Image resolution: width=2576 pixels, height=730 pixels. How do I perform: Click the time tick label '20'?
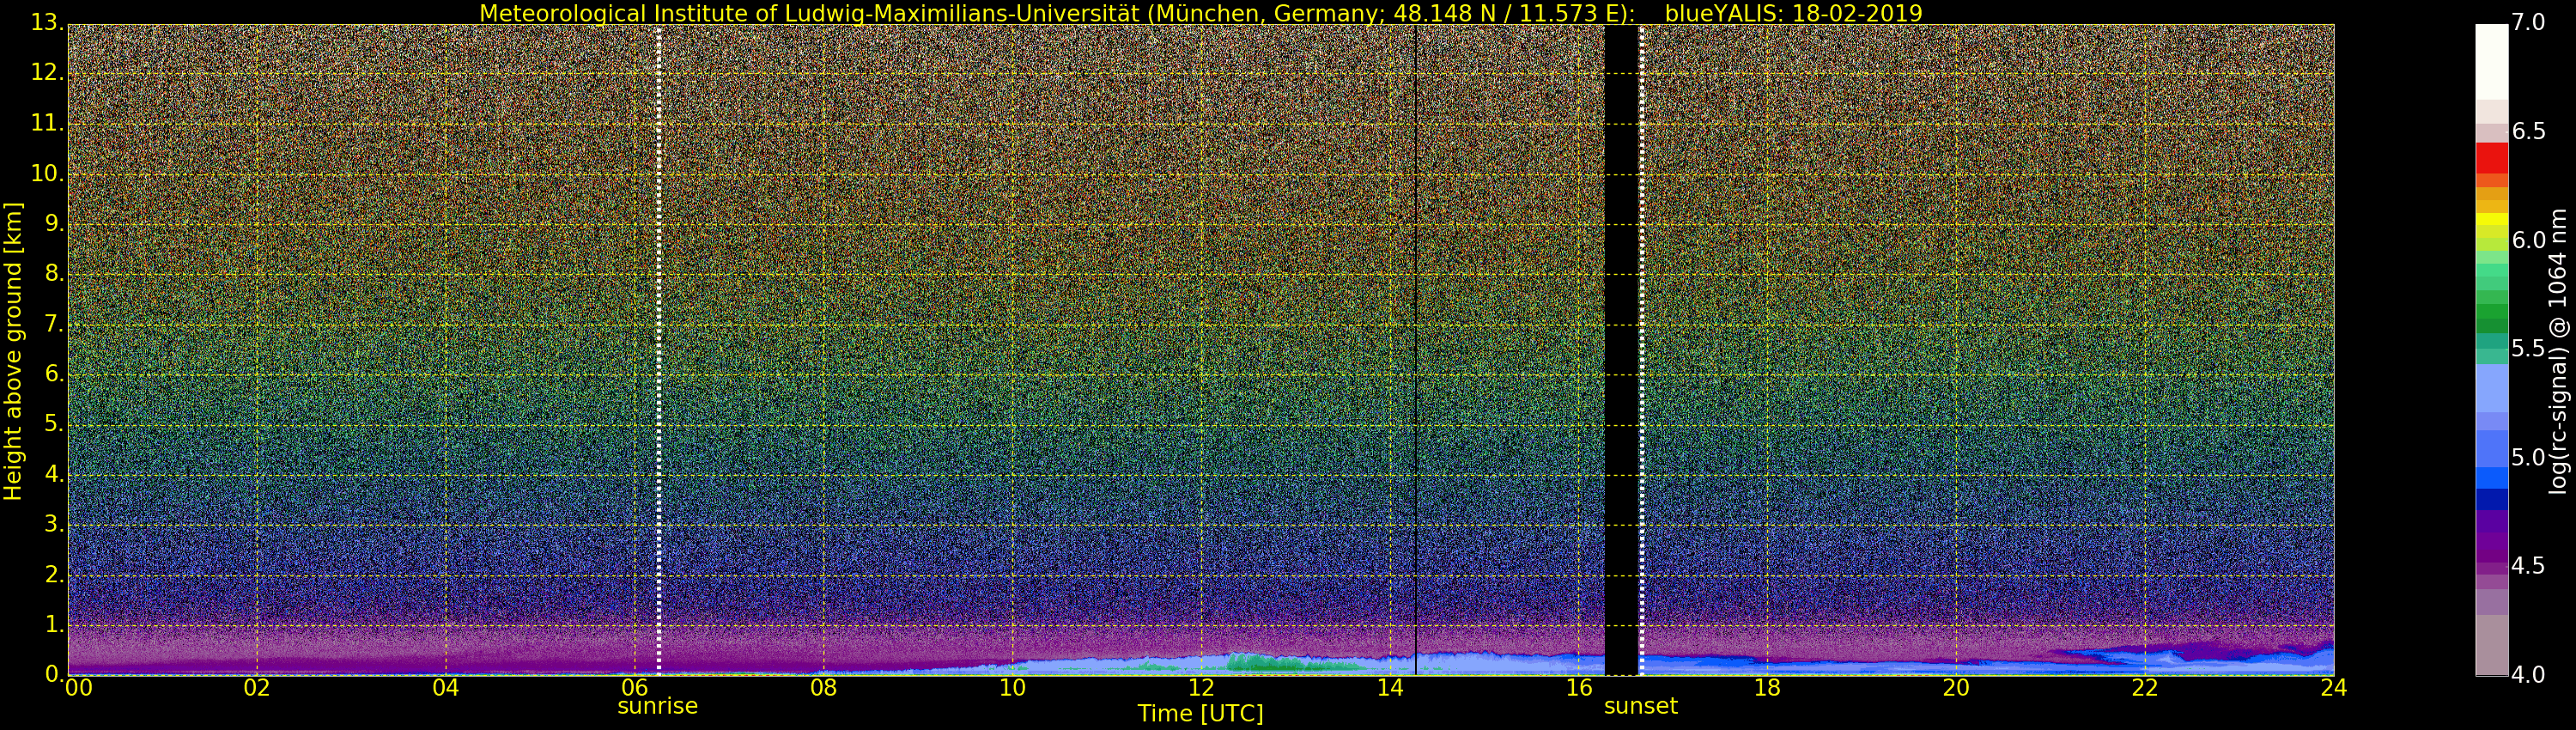click(x=1956, y=687)
